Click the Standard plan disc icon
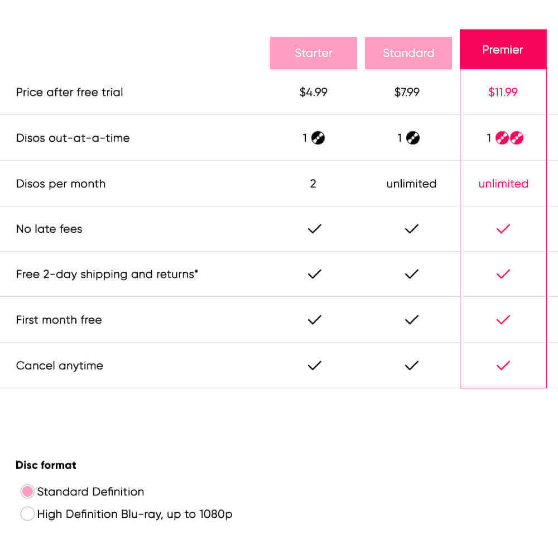This screenshot has height=558, width=558. pos(413,138)
